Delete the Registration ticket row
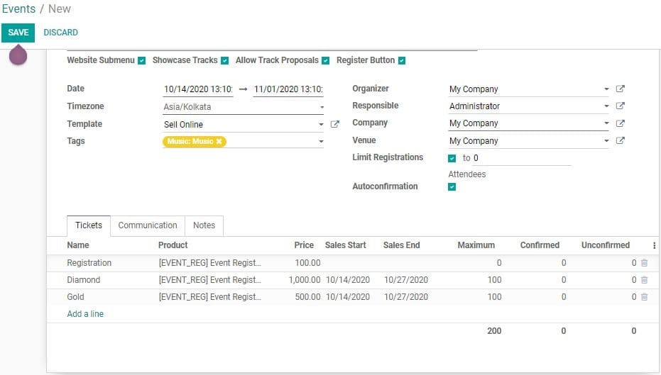Viewport: 661px width, 375px height. click(x=644, y=263)
